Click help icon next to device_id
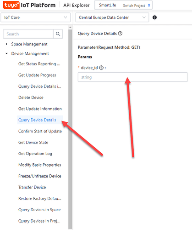The height and width of the screenshot is (230, 192). click(101, 68)
